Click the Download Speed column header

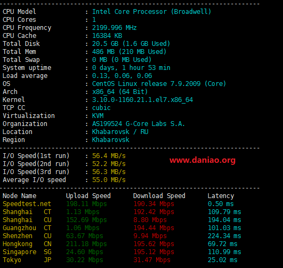coord(159,196)
